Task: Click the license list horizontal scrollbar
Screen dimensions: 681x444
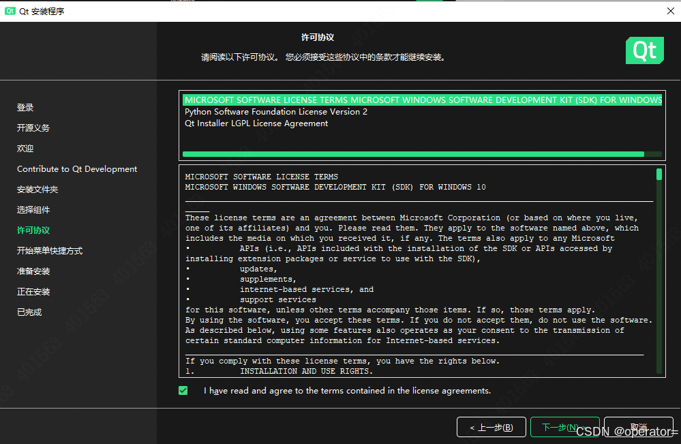Action: (x=413, y=154)
